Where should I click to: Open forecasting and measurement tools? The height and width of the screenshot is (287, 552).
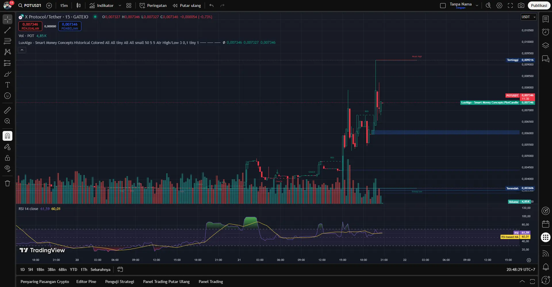[x=7, y=63]
